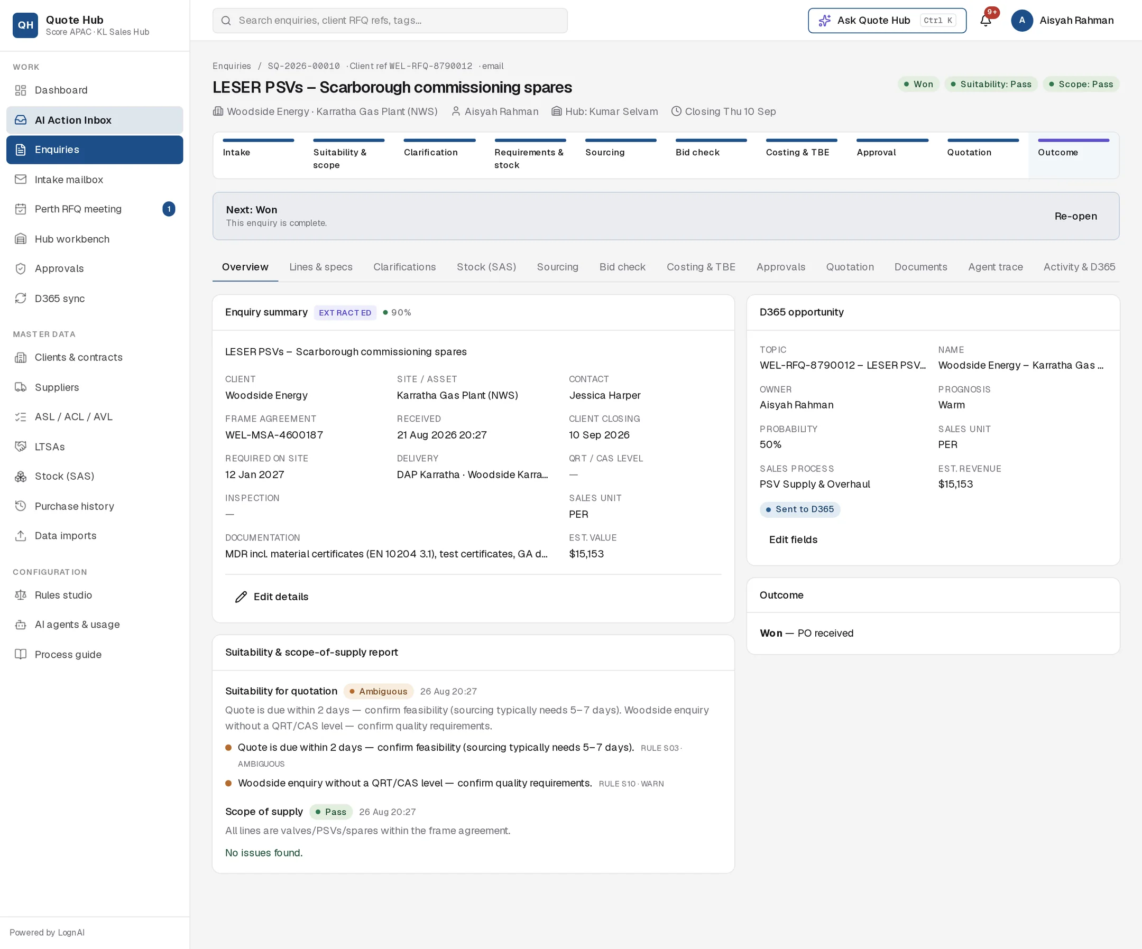Open Approvals shield icon

pos(21,268)
